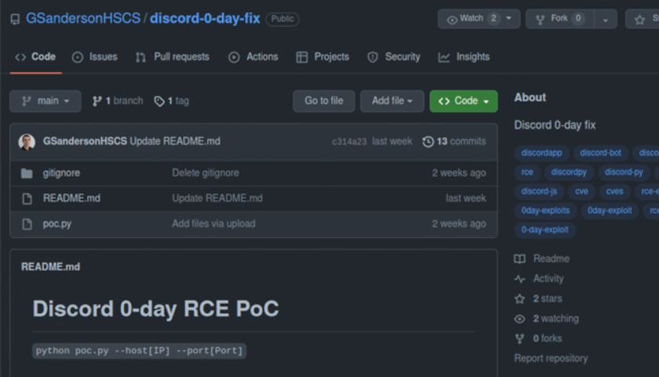The image size is (659, 377).
Task: Select the discordpy topic tag
Action: tap(569, 172)
